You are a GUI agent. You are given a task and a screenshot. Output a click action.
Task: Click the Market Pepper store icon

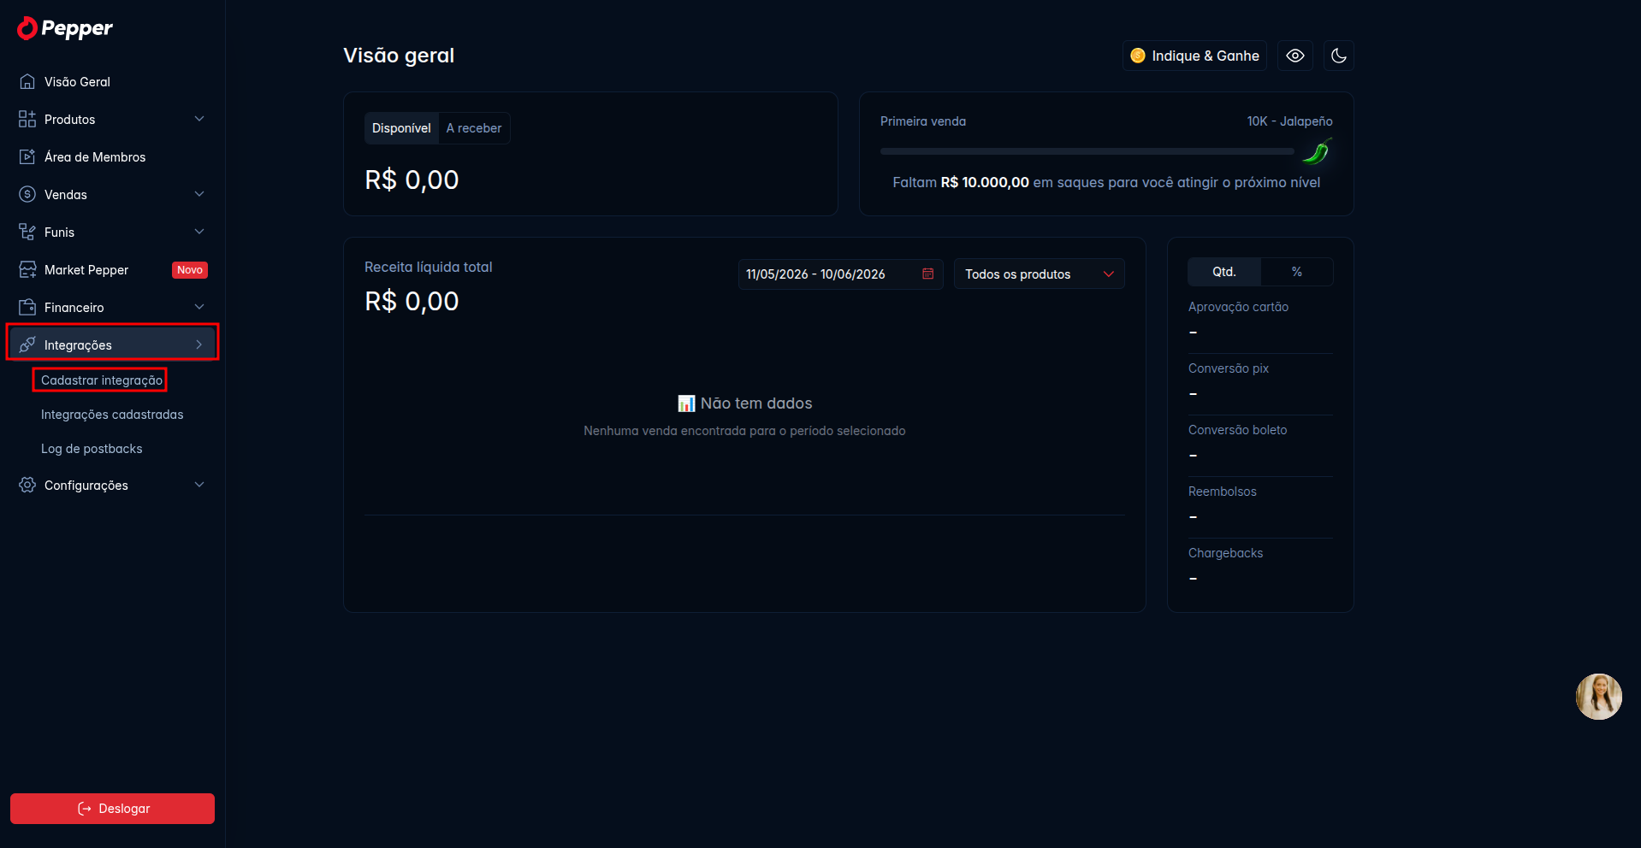point(27,270)
